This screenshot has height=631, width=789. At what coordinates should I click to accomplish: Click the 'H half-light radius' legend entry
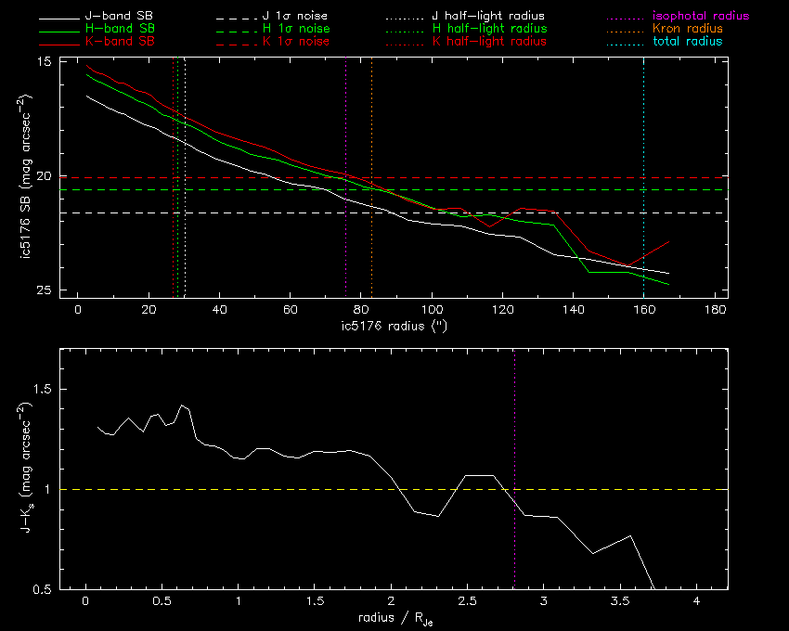click(489, 30)
